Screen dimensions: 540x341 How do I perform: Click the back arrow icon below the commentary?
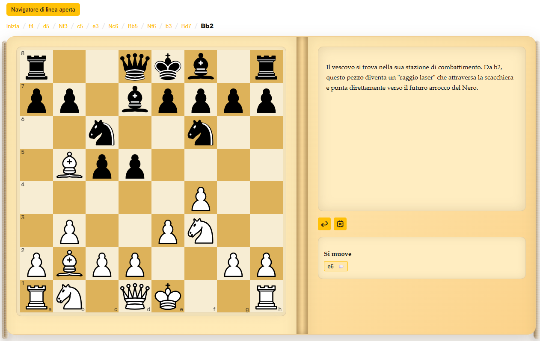coord(324,224)
